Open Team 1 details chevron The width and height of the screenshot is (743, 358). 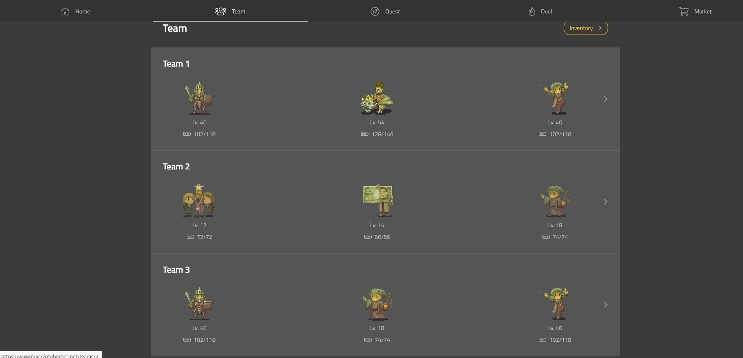[x=606, y=99]
